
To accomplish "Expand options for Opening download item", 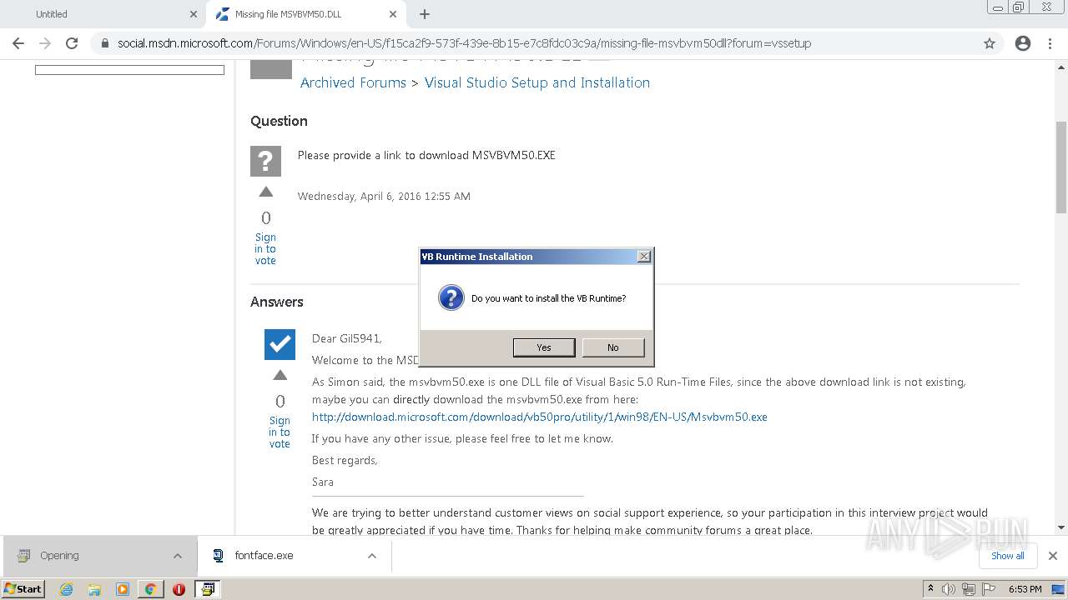I will click(x=178, y=556).
